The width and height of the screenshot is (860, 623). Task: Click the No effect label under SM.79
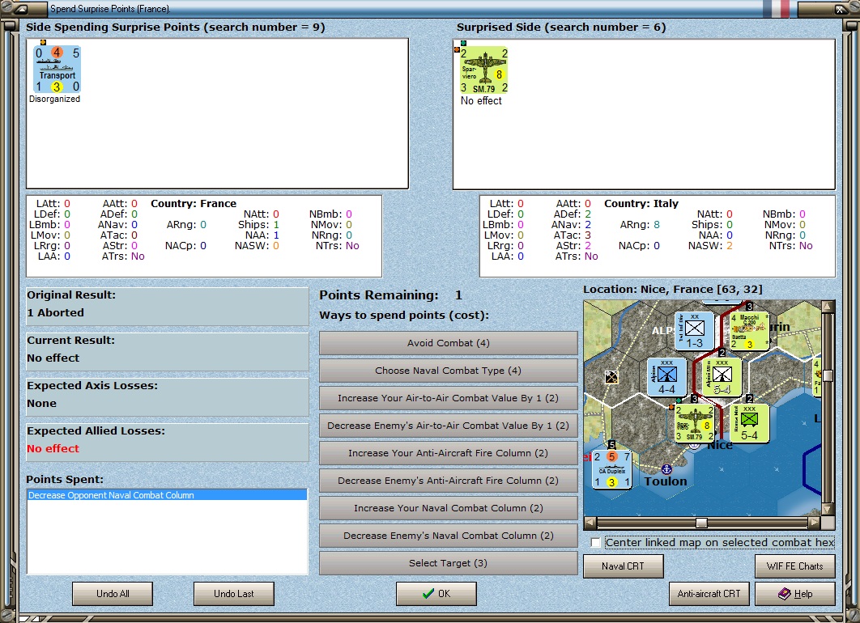coord(481,101)
